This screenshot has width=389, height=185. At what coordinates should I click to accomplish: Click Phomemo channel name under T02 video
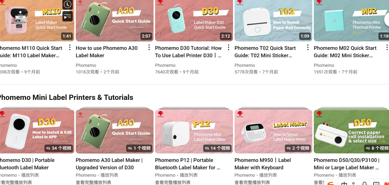click(x=245, y=65)
